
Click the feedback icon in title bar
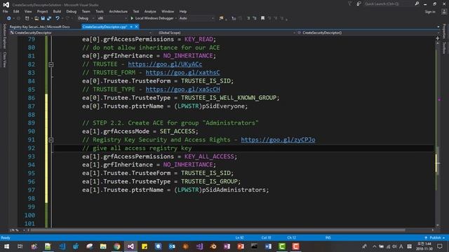pos(358,3)
